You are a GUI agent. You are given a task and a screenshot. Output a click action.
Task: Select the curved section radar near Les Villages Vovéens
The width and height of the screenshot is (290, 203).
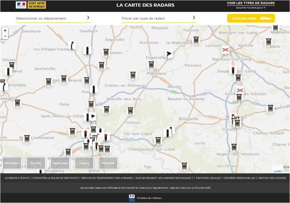72,45
